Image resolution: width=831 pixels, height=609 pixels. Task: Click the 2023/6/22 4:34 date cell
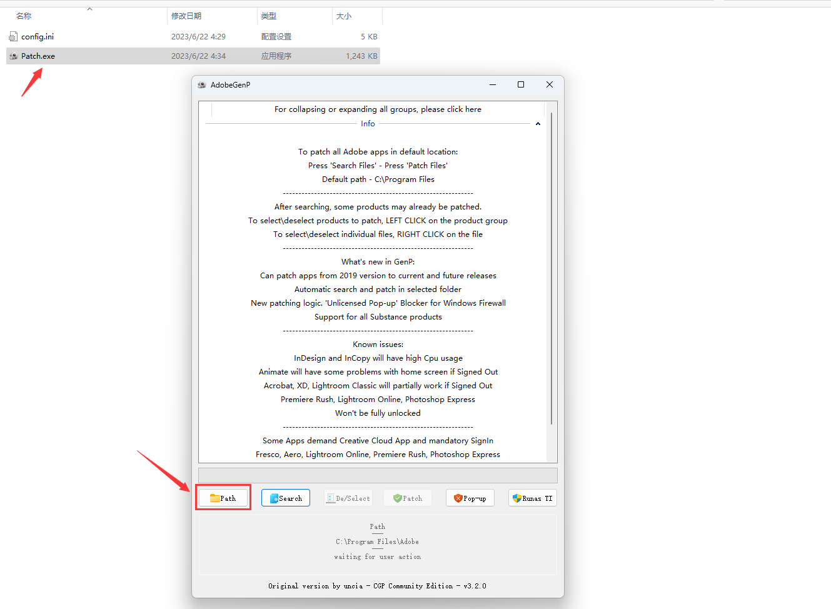(x=198, y=56)
